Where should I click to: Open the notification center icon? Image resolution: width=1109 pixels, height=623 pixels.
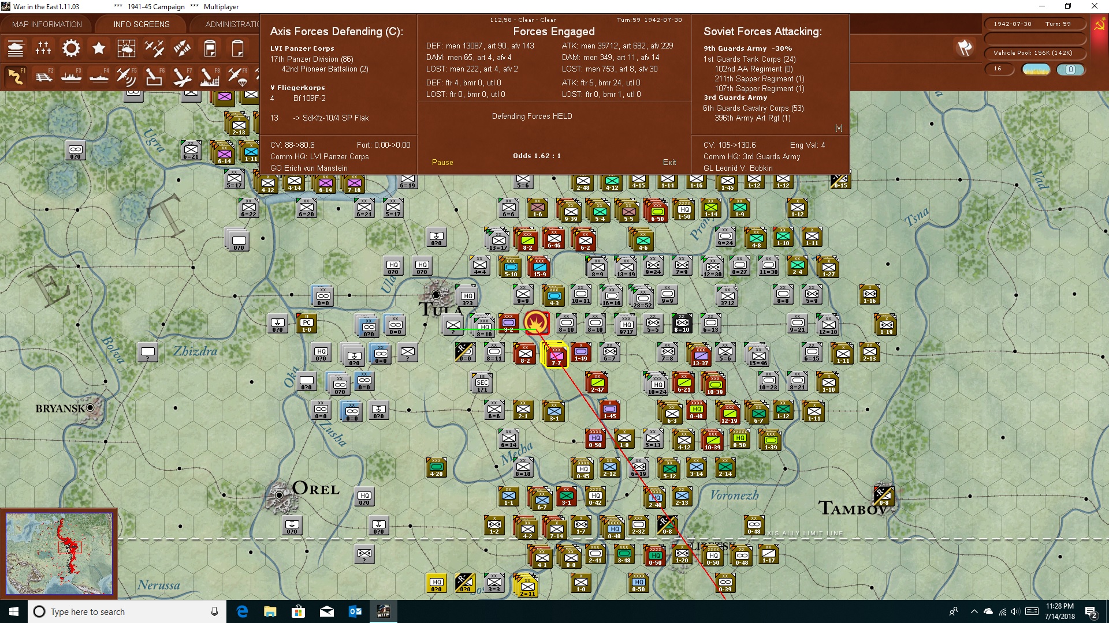[1091, 612]
